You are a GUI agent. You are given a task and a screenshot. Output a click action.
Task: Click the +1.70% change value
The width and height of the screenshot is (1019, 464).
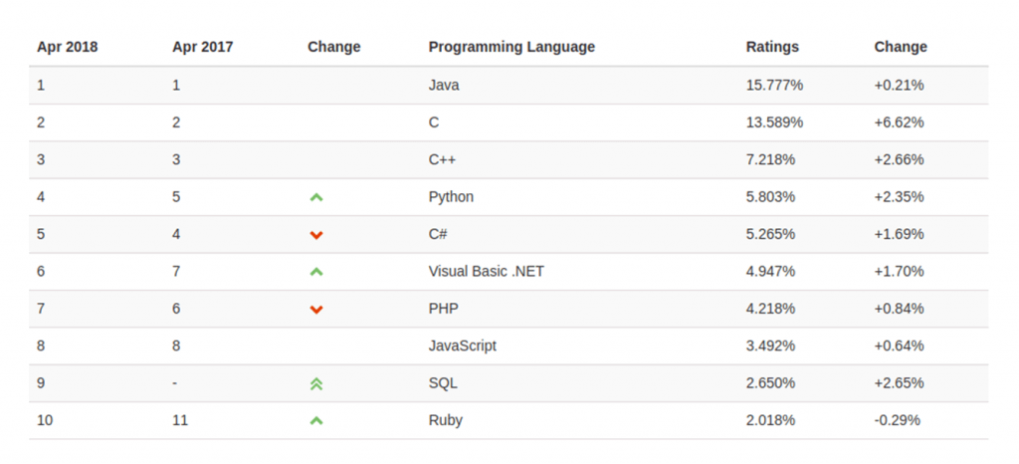899,272
